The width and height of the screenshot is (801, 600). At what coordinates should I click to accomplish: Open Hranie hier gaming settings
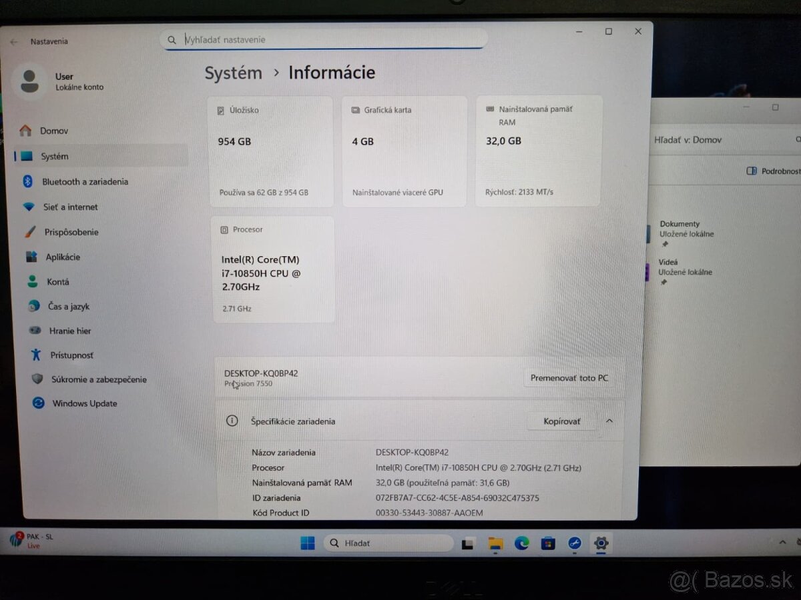(x=69, y=331)
